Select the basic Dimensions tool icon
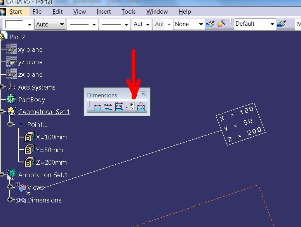Screen dimensions: 301x227 click(97, 107)
